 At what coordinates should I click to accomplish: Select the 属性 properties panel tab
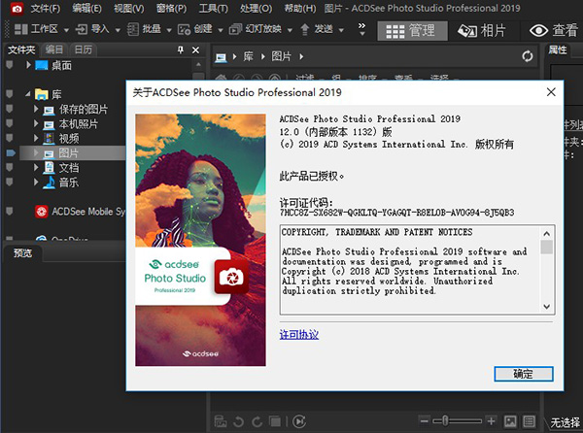click(x=558, y=50)
